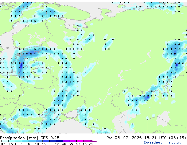Click the 0.5–1 mm legend color box
Viewport: 187px width, 145px height.
12,141
